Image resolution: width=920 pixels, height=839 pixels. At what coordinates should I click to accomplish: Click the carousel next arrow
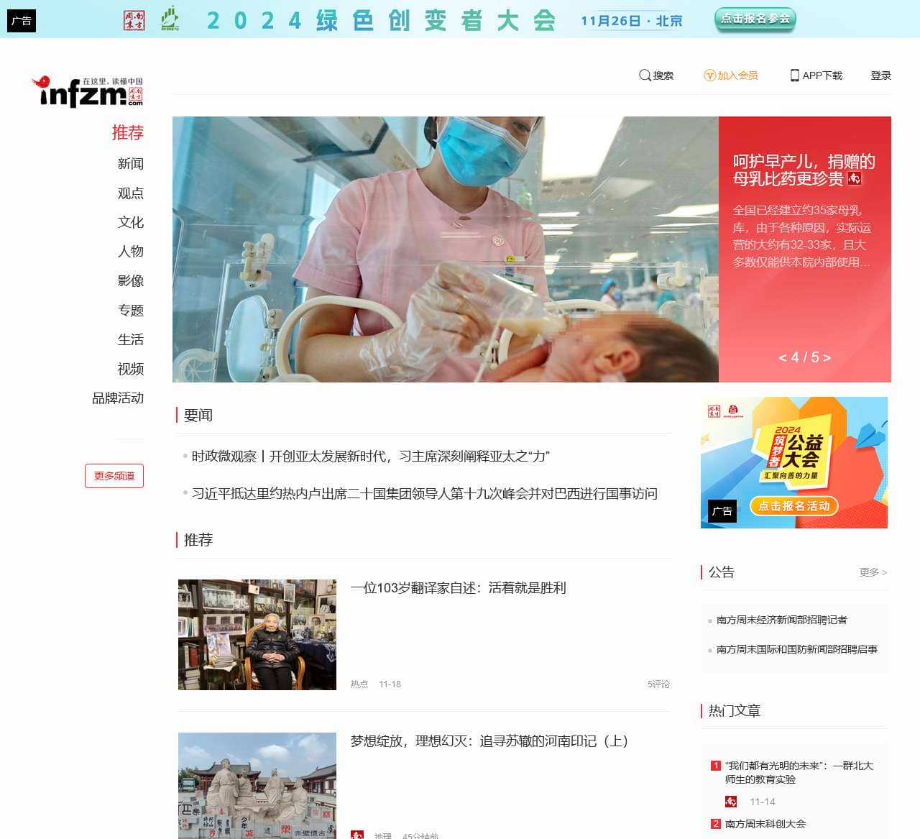(x=827, y=357)
